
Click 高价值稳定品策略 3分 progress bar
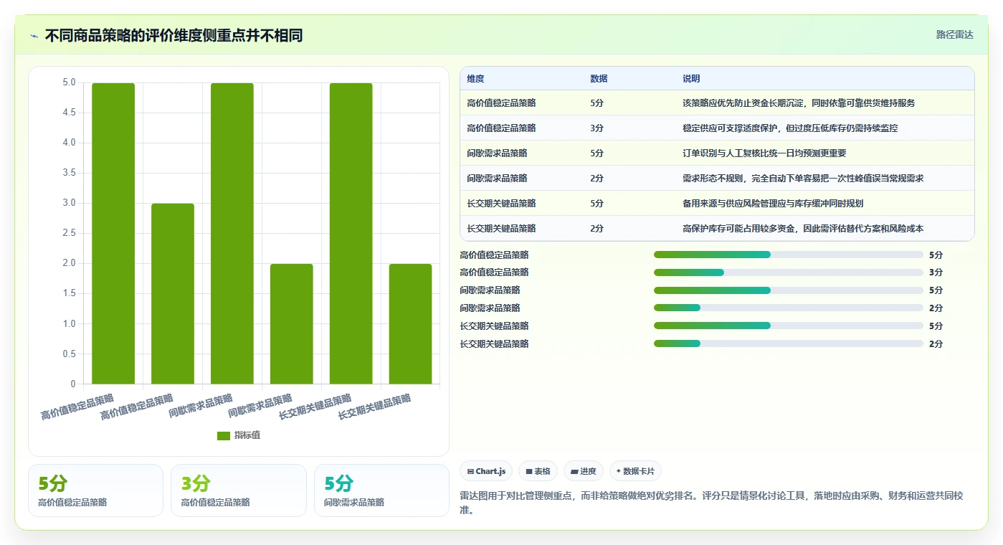pos(789,272)
